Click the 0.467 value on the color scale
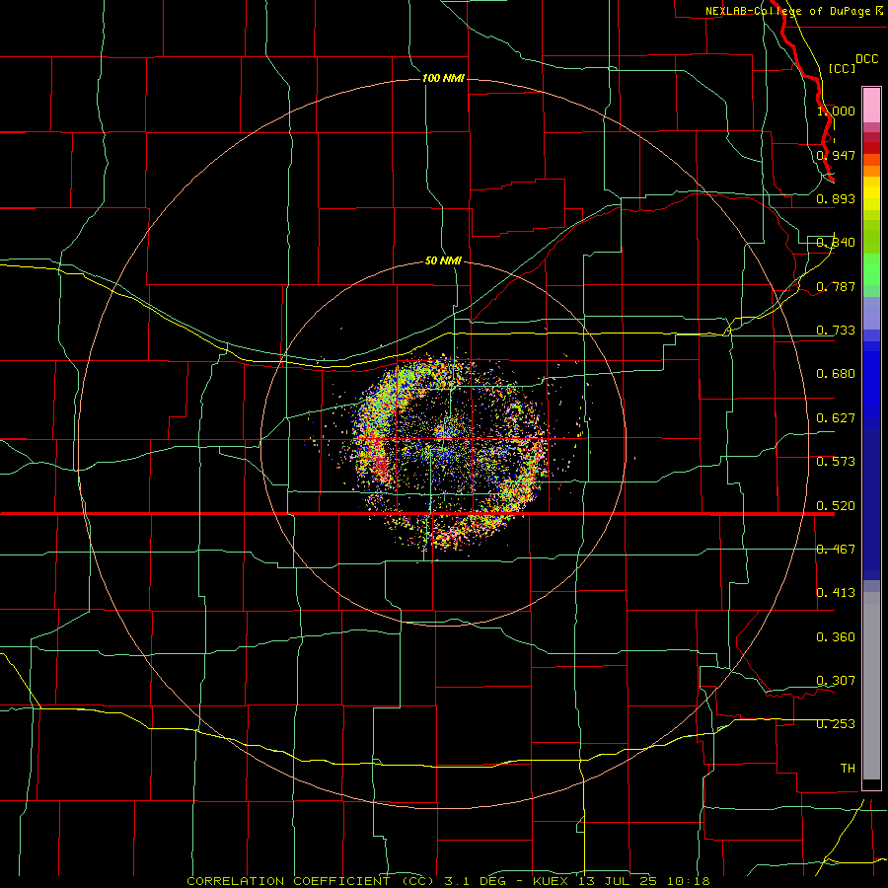 pos(836,550)
